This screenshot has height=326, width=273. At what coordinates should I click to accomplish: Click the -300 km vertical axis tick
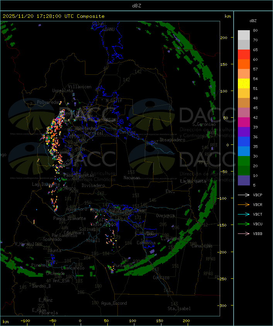(223, 305)
